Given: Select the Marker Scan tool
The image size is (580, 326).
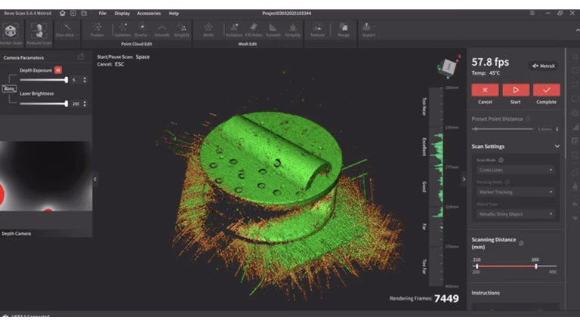Looking at the screenshot, I should point(11,32).
